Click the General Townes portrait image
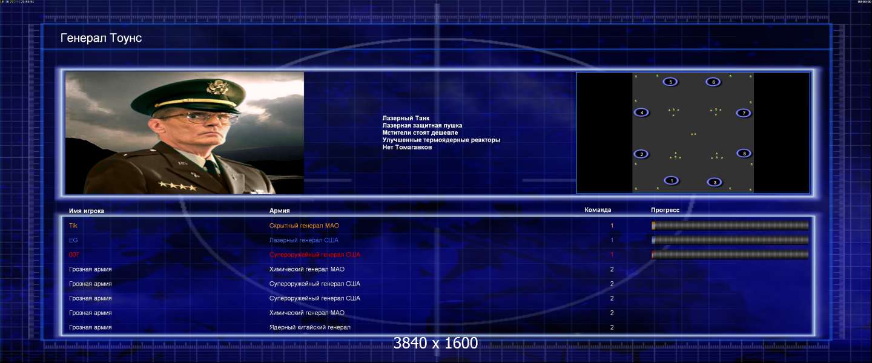The image size is (872, 363). [185, 133]
